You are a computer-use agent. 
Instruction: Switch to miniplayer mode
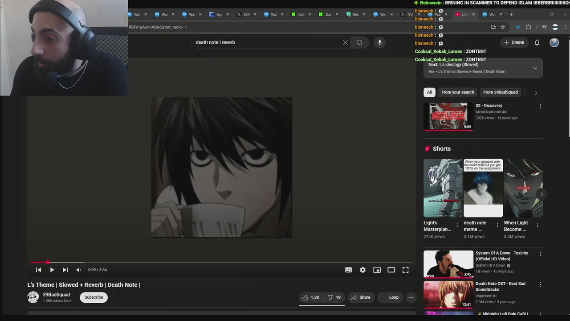tap(377, 270)
